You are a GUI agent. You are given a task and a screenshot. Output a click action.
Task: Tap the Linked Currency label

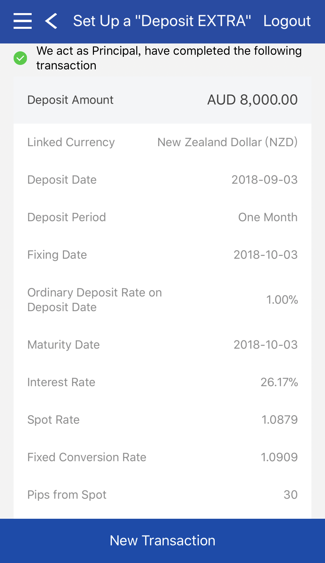point(71,142)
